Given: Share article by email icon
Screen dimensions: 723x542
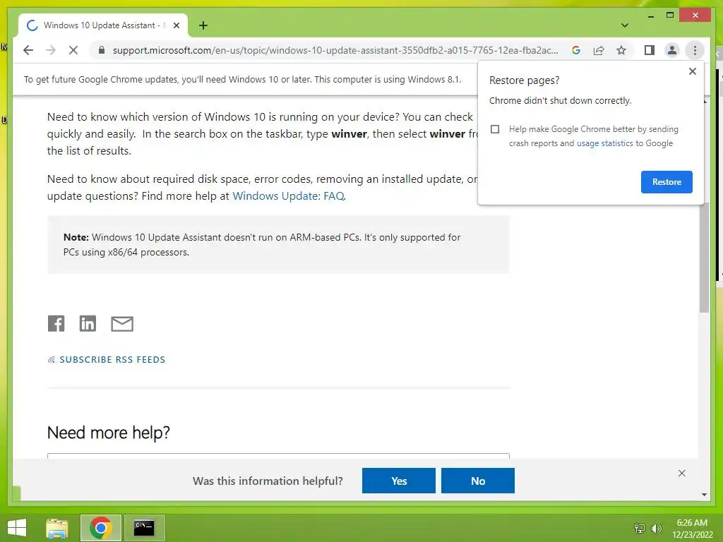Looking at the screenshot, I should tap(122, 323).
